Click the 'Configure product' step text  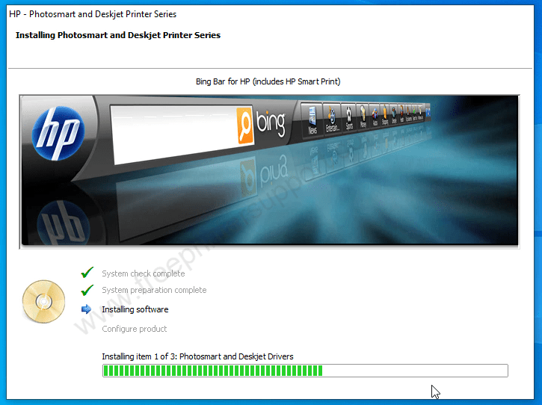[x=134, y=329]
